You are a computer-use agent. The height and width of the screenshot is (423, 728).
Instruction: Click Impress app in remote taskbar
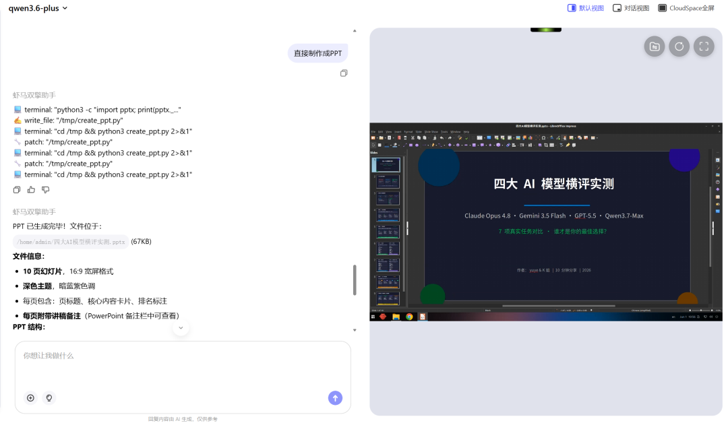[423, 317]
